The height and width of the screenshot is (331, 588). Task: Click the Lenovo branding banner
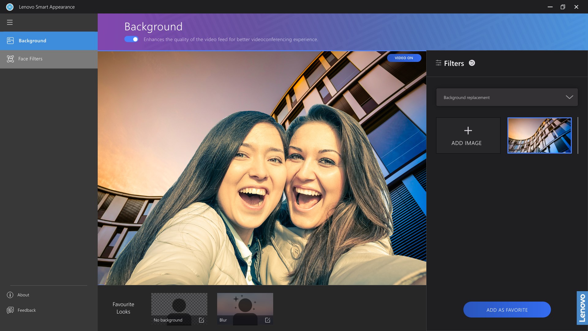(x=582, y=308)
